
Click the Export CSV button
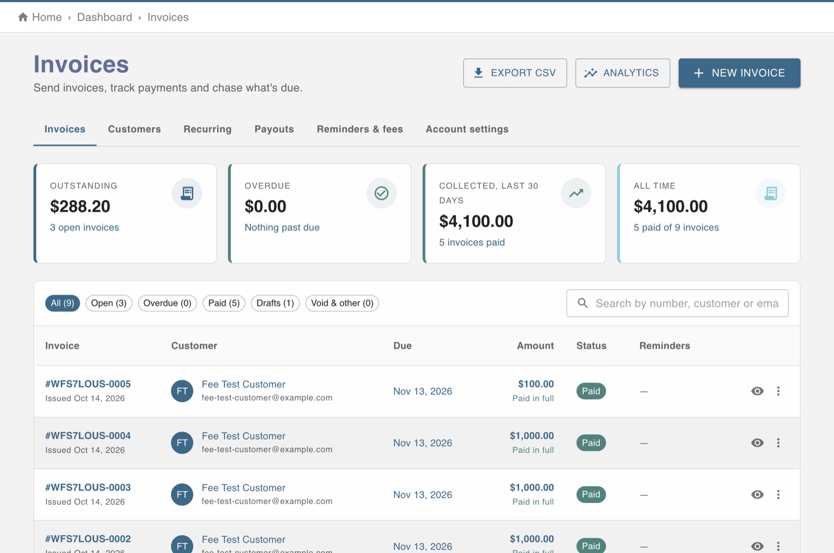[x=515, y=73]
